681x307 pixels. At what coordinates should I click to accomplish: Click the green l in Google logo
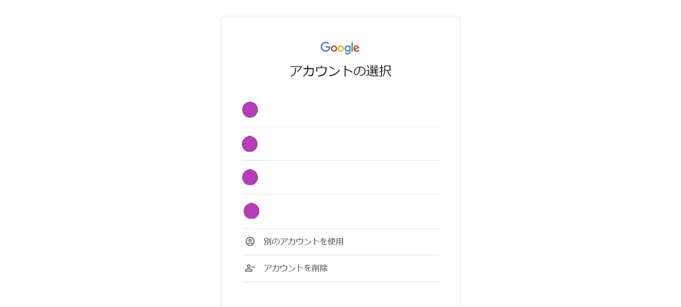[x=352, y=47]
